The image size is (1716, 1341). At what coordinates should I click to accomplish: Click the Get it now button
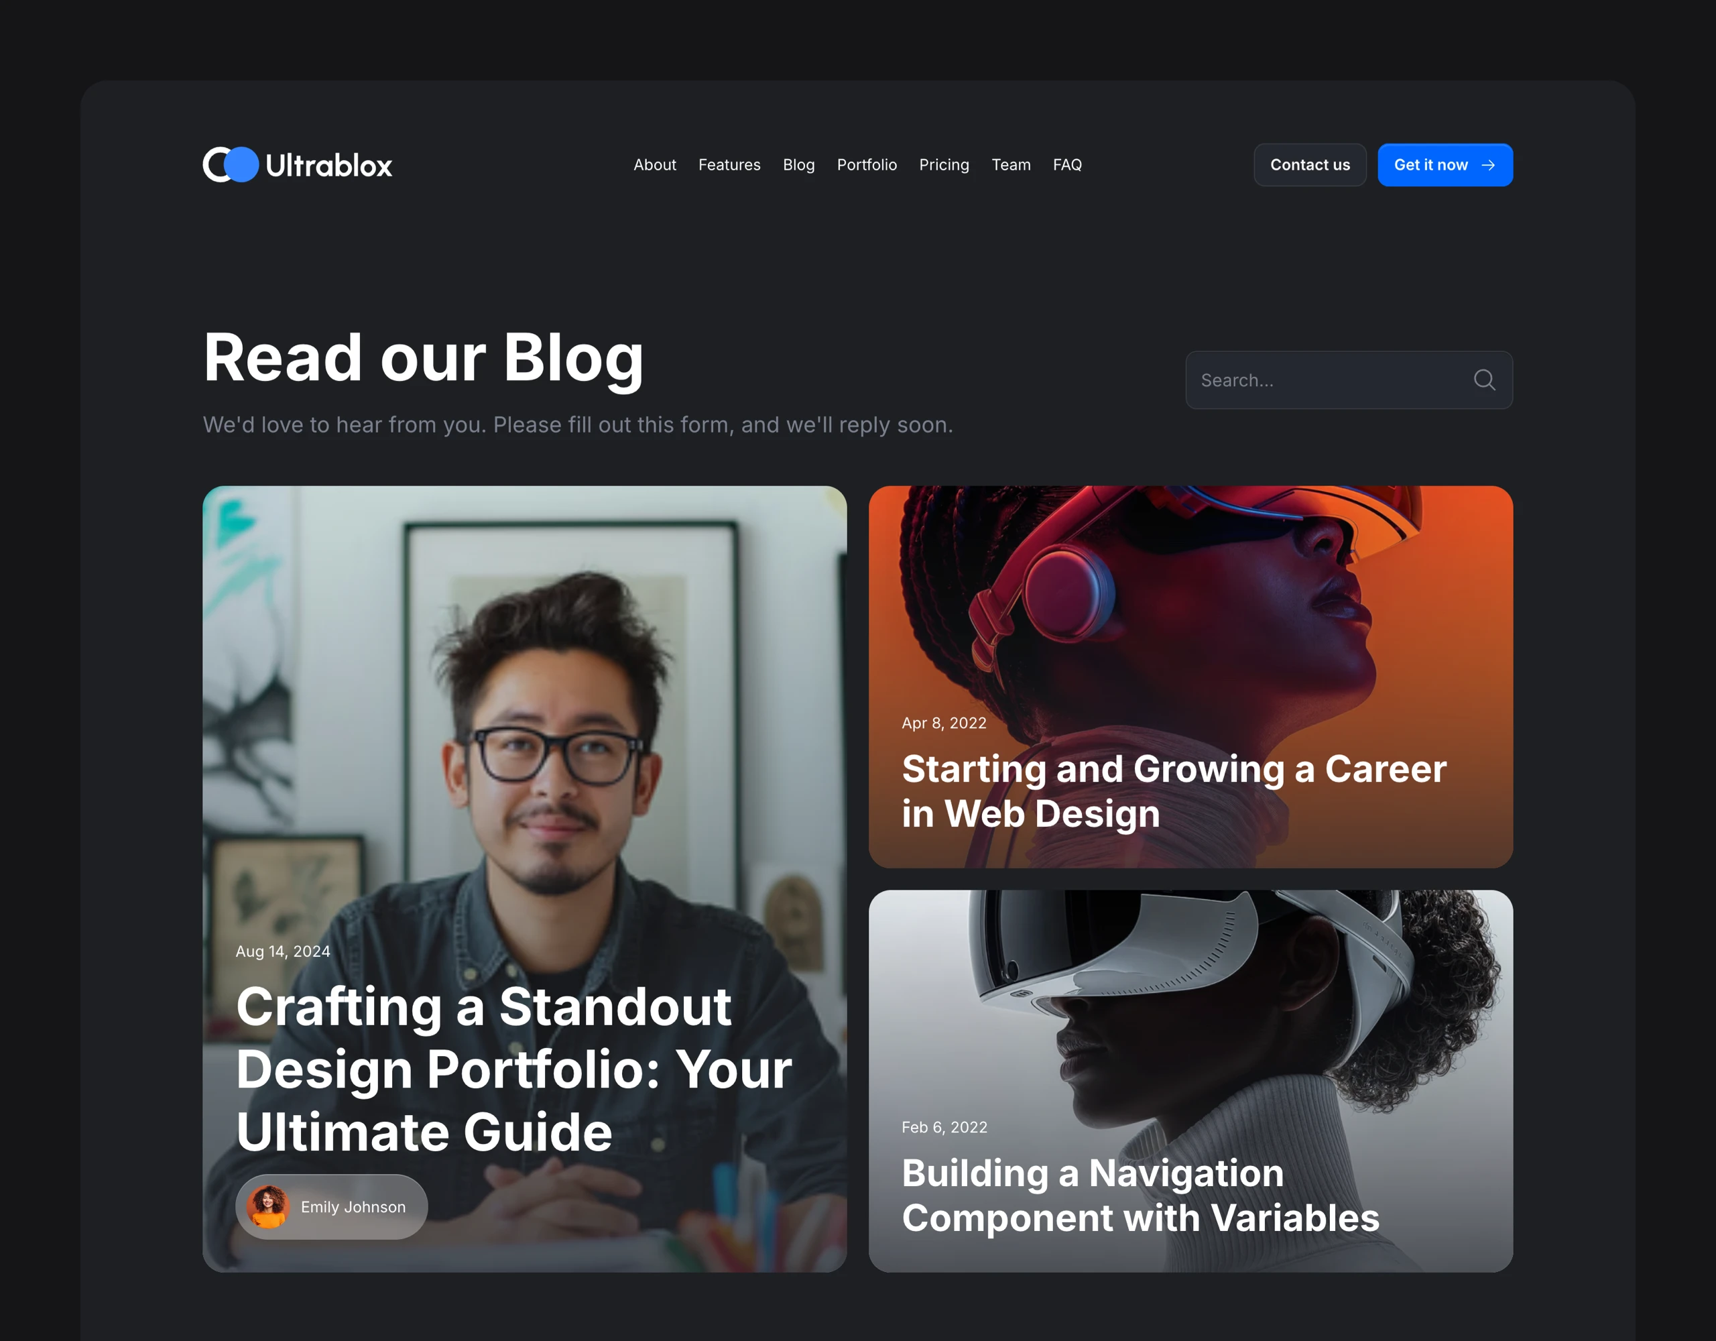coord(1445,164)
